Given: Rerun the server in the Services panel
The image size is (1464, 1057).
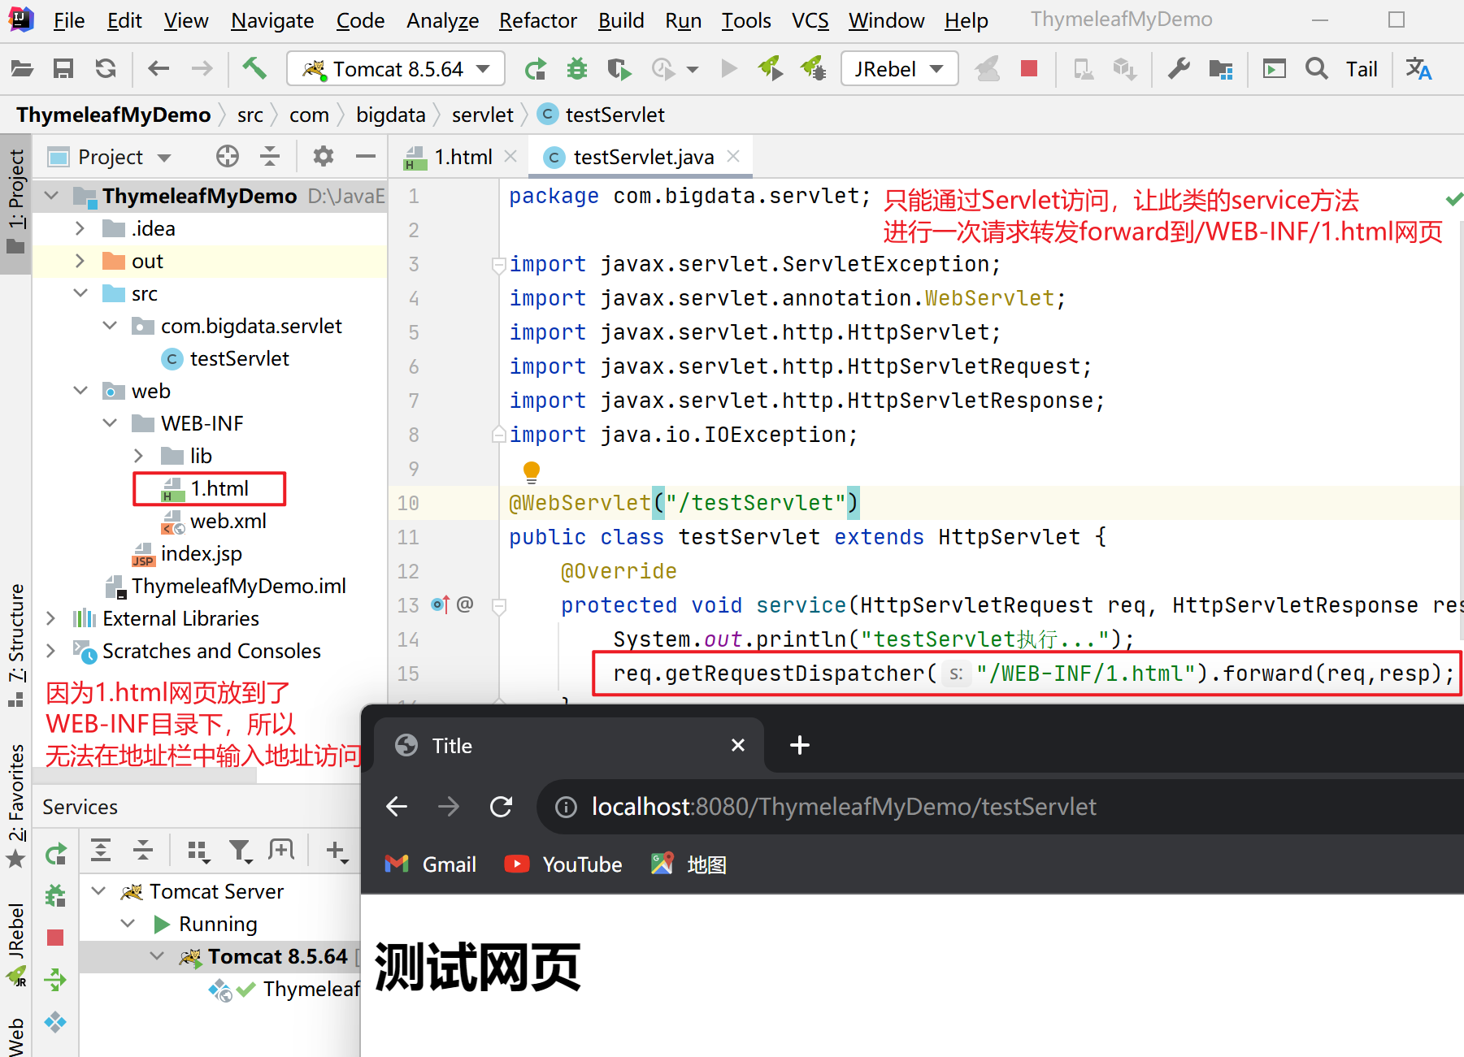Looking at the screenshot, I should [x=55, y=851].
